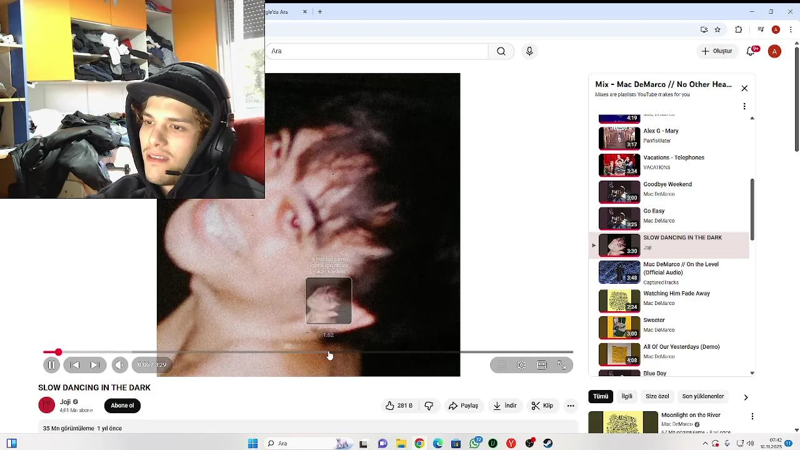The width and height of the screenshot is (800, 450).
Task: Close the Mix playlist panel
Action: coord(744,88)
